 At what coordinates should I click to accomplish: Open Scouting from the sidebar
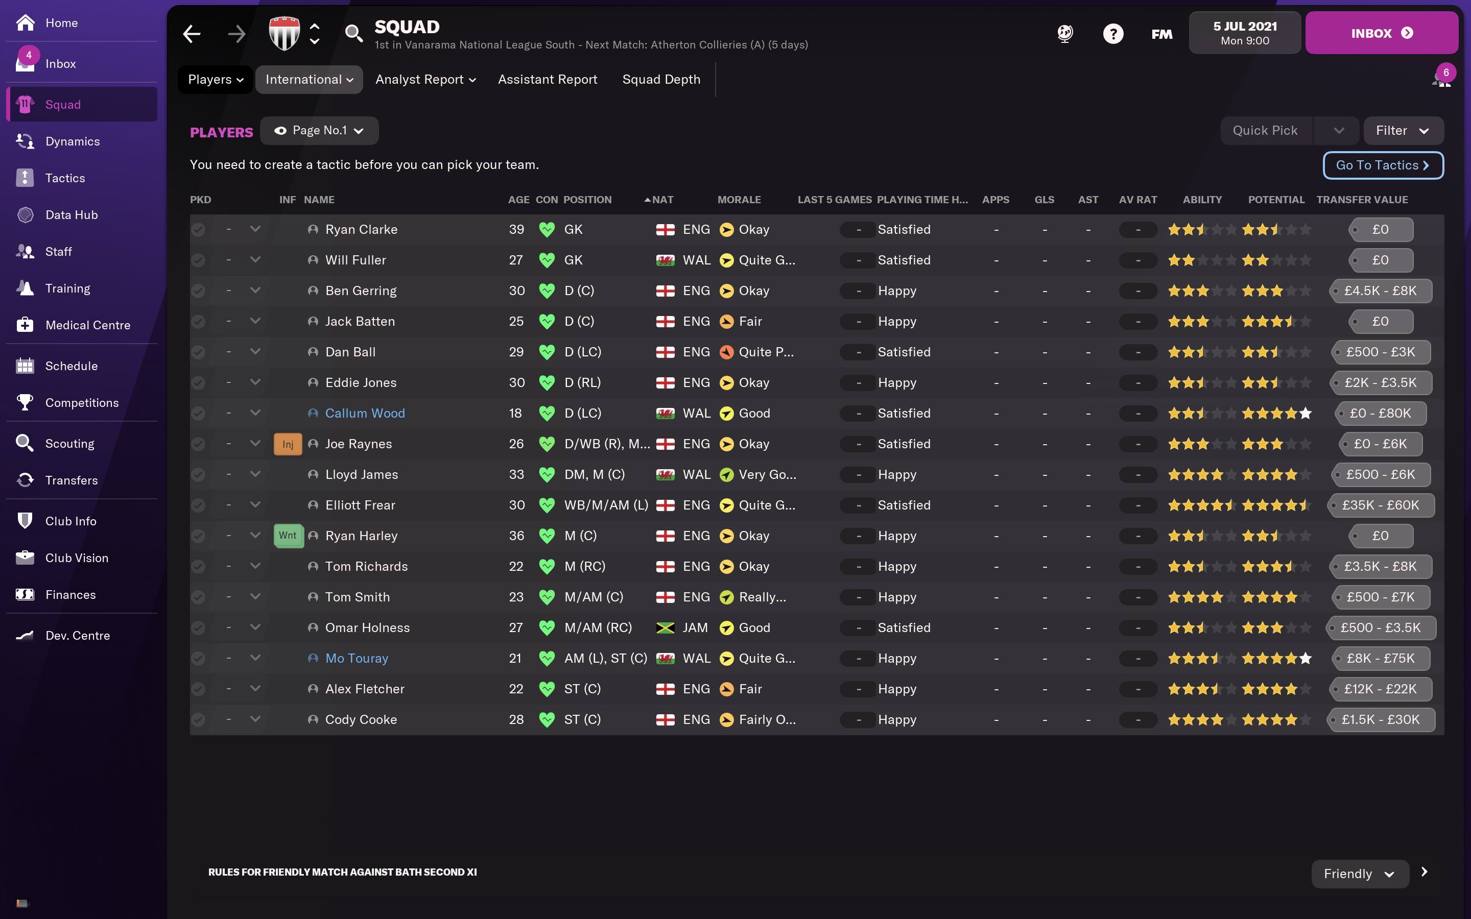tap(69, 444)
